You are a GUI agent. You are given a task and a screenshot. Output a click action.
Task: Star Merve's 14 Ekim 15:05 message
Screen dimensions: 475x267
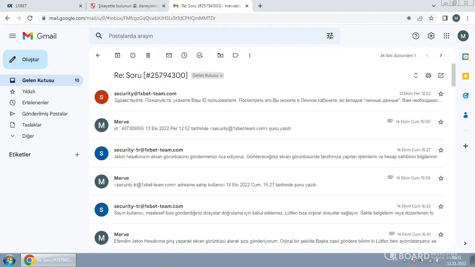point(441,122)
